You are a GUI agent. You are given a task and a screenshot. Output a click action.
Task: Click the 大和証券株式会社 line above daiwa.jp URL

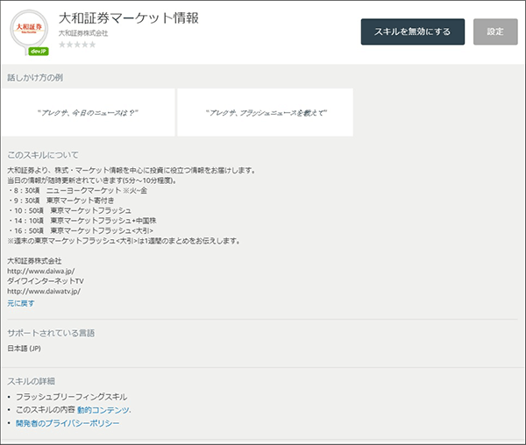[x=34, y=261]
